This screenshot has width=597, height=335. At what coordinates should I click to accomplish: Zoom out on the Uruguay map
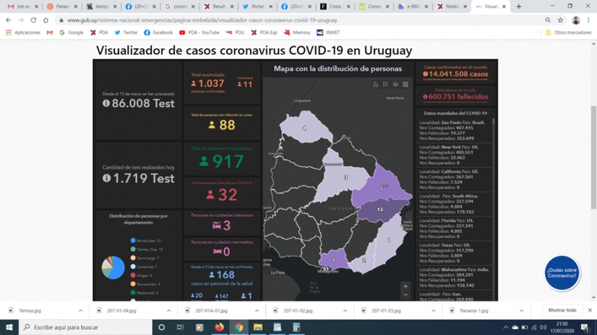pos(405,295)
